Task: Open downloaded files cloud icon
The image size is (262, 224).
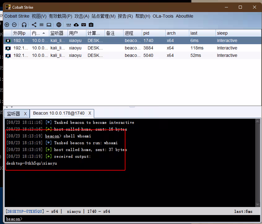Action: [76, 25]
